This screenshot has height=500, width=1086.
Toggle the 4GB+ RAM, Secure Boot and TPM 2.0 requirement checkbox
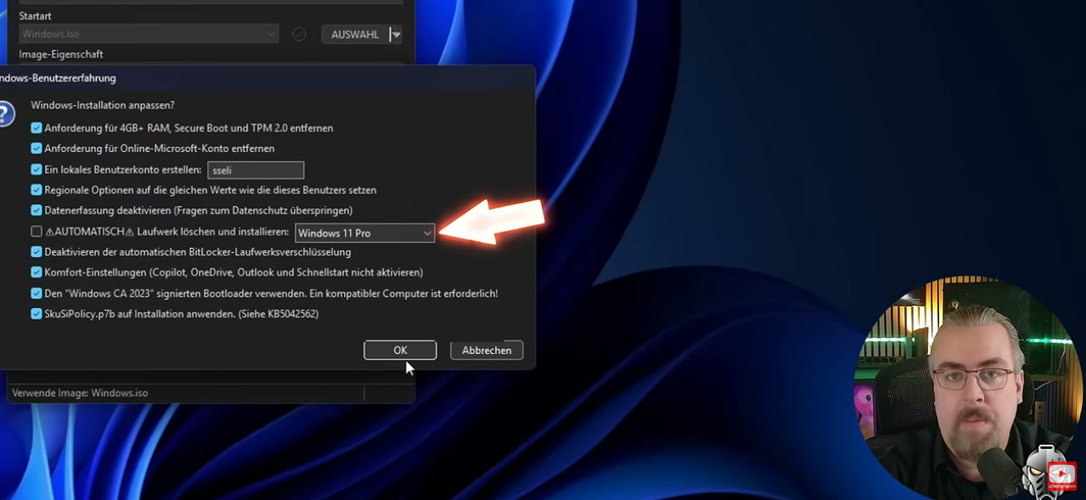click(36, 129)
